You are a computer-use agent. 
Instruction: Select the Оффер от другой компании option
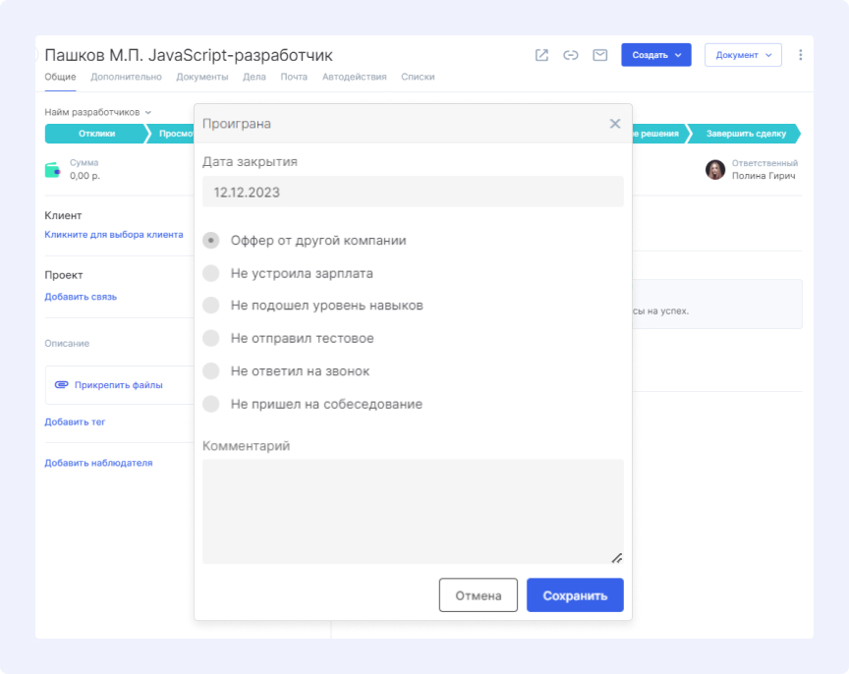point(211,241)
